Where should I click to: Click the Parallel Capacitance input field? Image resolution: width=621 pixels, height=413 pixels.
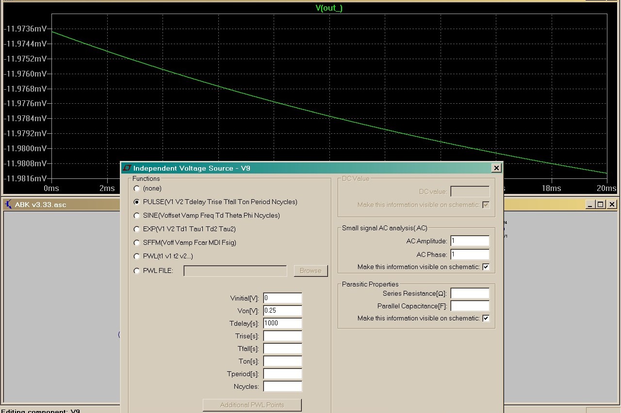pyautogui.click(x=470, y=306)
